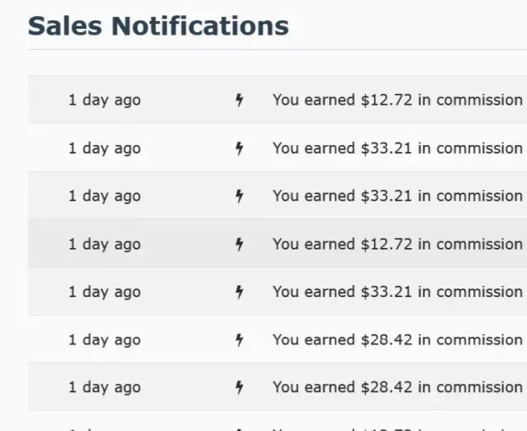Screen dimensions: 527x431
Task: Click the third row's "1 day ago" timestamp
Action: (x=105, y=196)
